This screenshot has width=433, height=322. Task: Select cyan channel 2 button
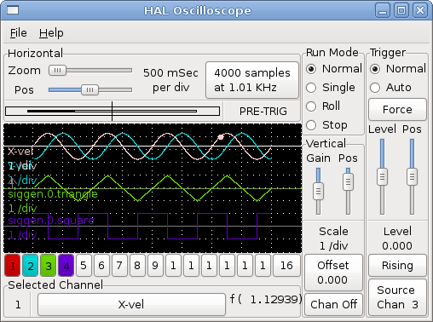[31, 266]
